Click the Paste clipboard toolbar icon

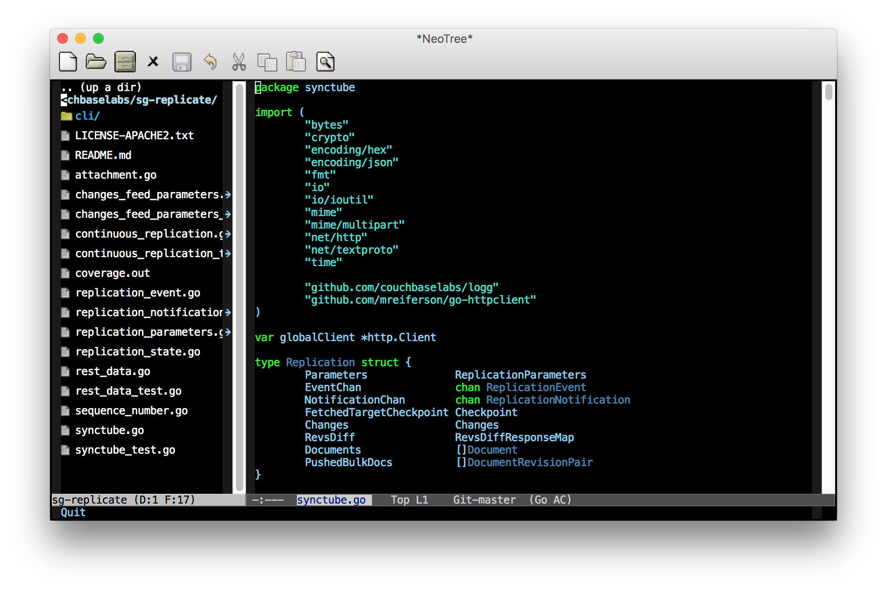(296, 62)
